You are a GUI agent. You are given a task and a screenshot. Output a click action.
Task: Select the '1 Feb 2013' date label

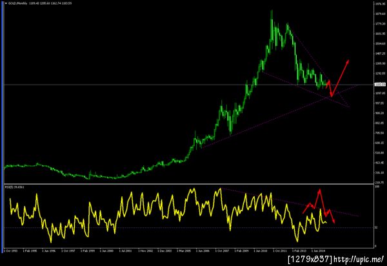[x=299, y=251]
